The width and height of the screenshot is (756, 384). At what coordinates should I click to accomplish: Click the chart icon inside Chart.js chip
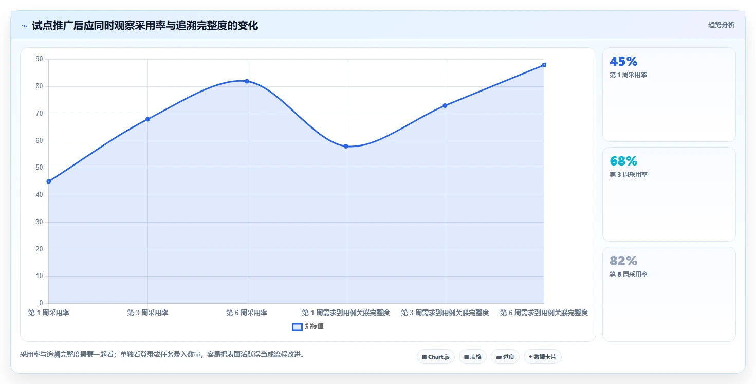424,357
